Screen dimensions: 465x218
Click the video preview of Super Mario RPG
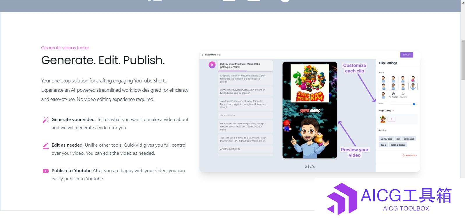[310, 110]
